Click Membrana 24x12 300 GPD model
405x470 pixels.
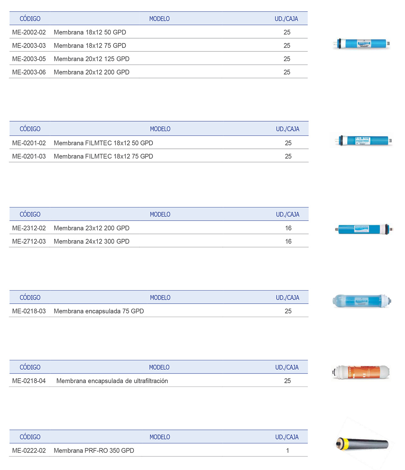[x=91, y=242]
